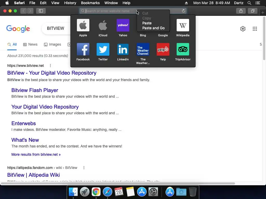This screenshot has height=199, width=266.
Task: Select the All search tab
Action: [12, 45]
